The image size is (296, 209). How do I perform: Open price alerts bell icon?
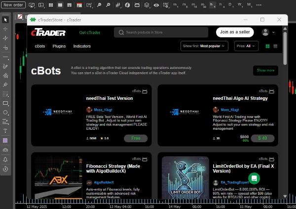5,159
